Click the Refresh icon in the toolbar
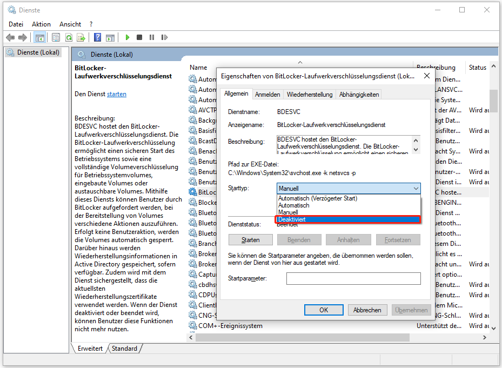The image size is (502, 368). coord(70,37)
